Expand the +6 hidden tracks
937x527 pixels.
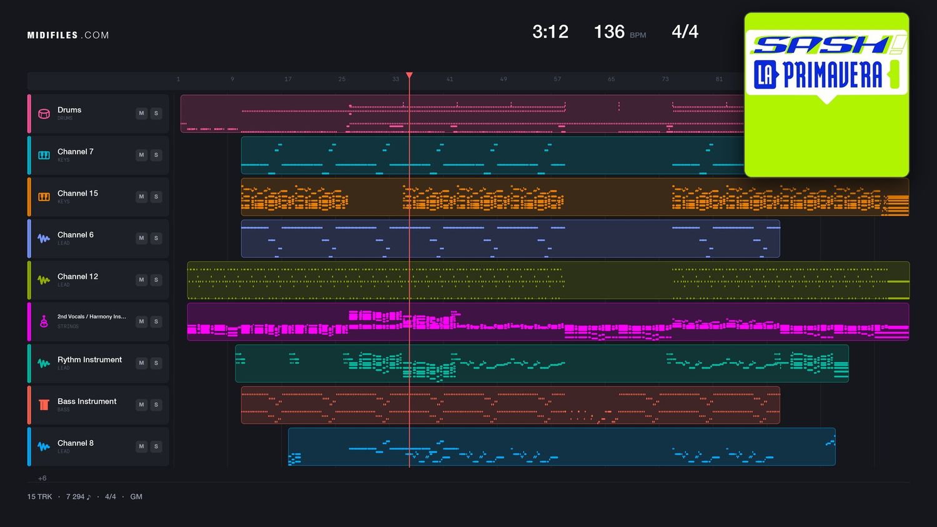42,478
